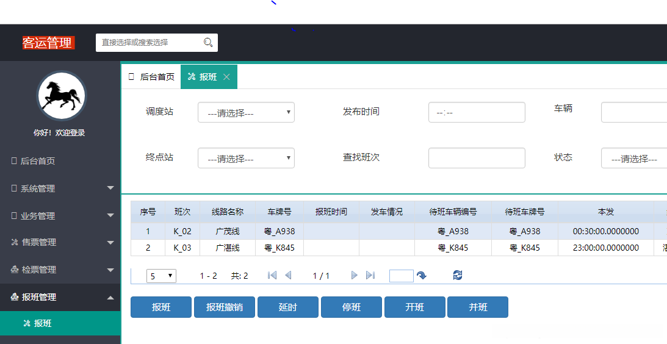Click the page number jump field
667x344 pixels.
(401, 276)
